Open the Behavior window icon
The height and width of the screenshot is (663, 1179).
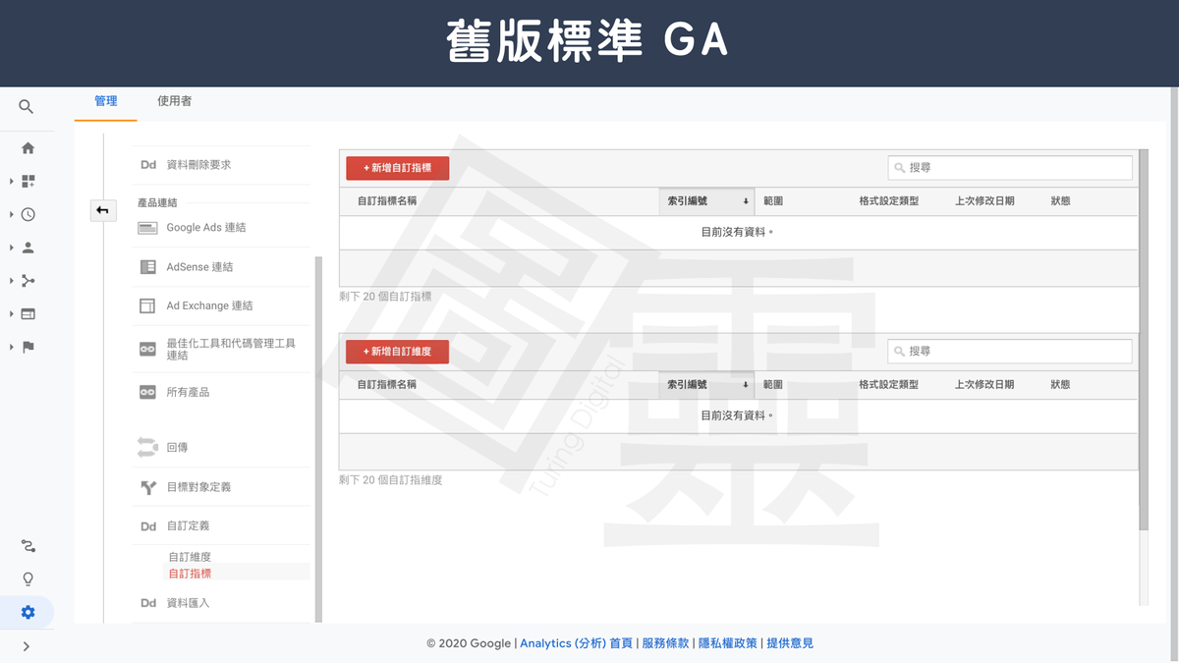28,314
